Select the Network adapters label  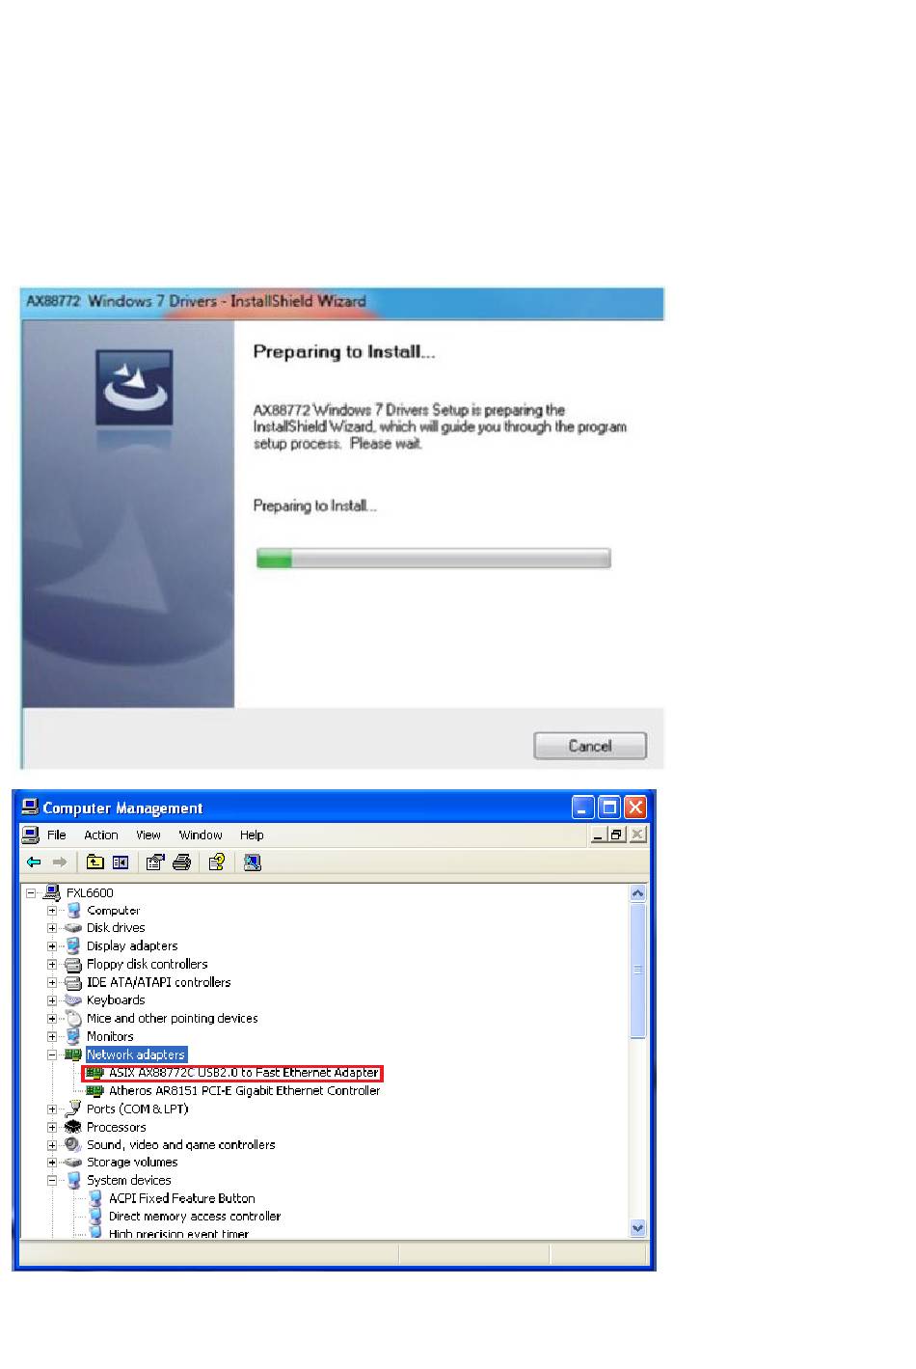[136, 1055]
